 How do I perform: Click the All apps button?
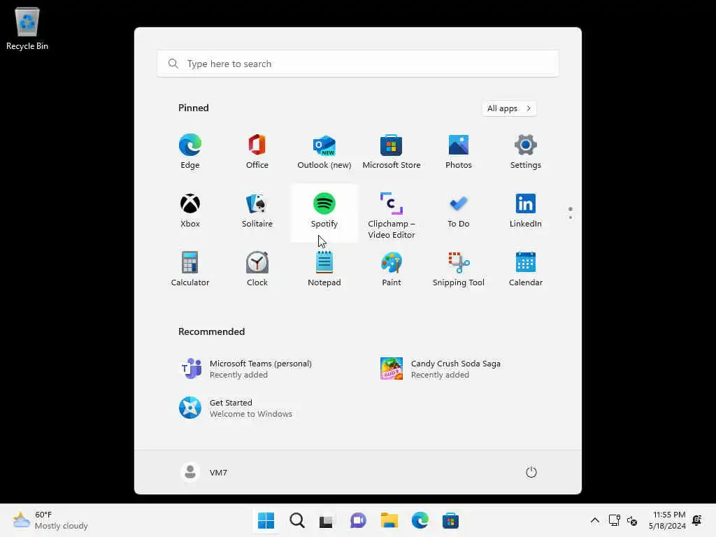[x=509, y=108]
